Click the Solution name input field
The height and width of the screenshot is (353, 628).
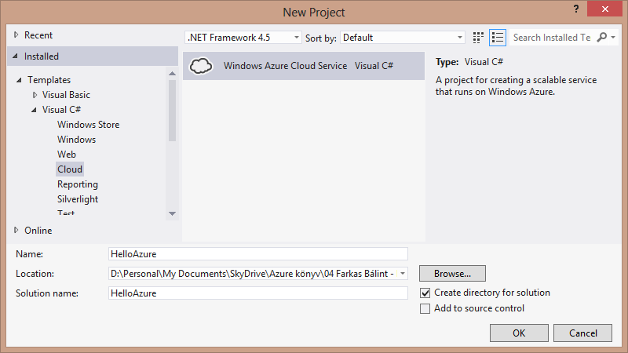(258, 293)
